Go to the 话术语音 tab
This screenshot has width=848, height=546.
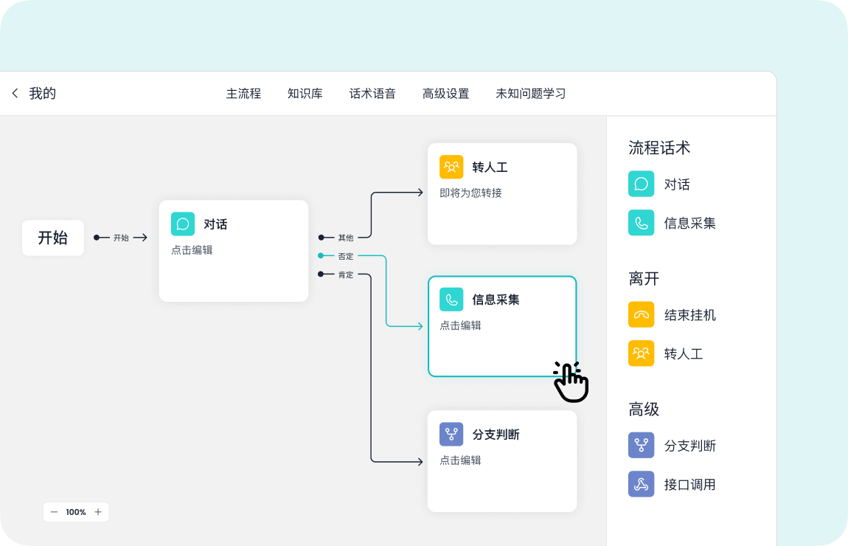(372, 94)
